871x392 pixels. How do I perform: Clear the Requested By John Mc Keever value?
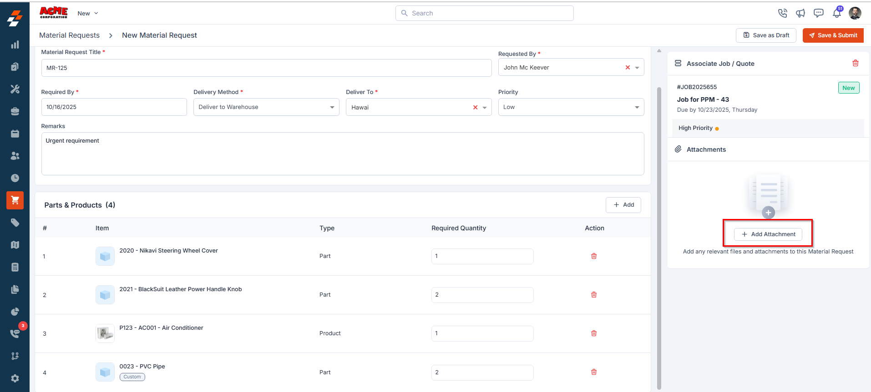[628, 67]
